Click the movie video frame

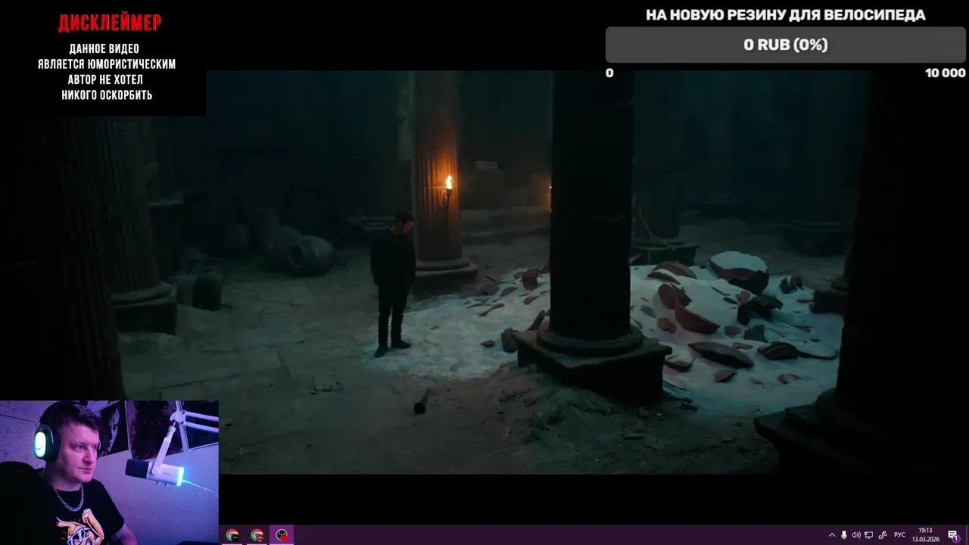pos(484,272)
